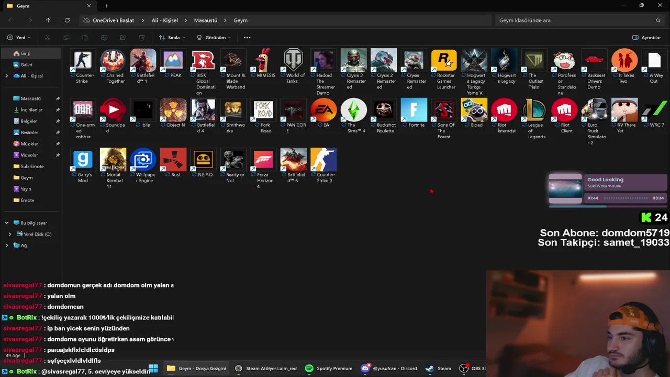Viewport: 670px width, 377px height.
Task: Select the It Takes Two icon
Action: (624, 60)
